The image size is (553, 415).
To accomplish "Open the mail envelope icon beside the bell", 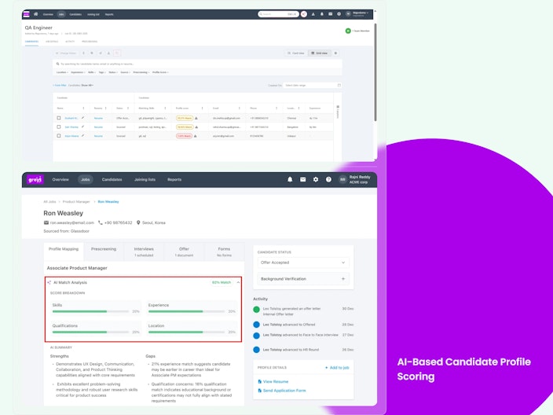I will click(302, 180).
